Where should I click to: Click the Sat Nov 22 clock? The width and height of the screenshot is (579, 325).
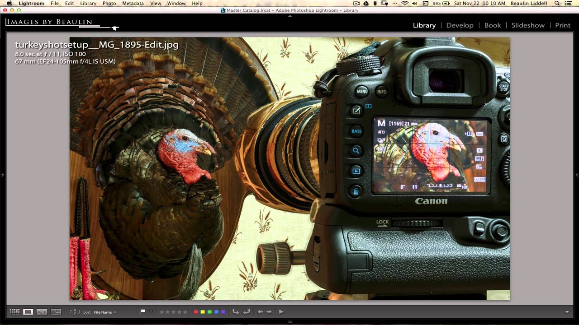tap(479, 3)
